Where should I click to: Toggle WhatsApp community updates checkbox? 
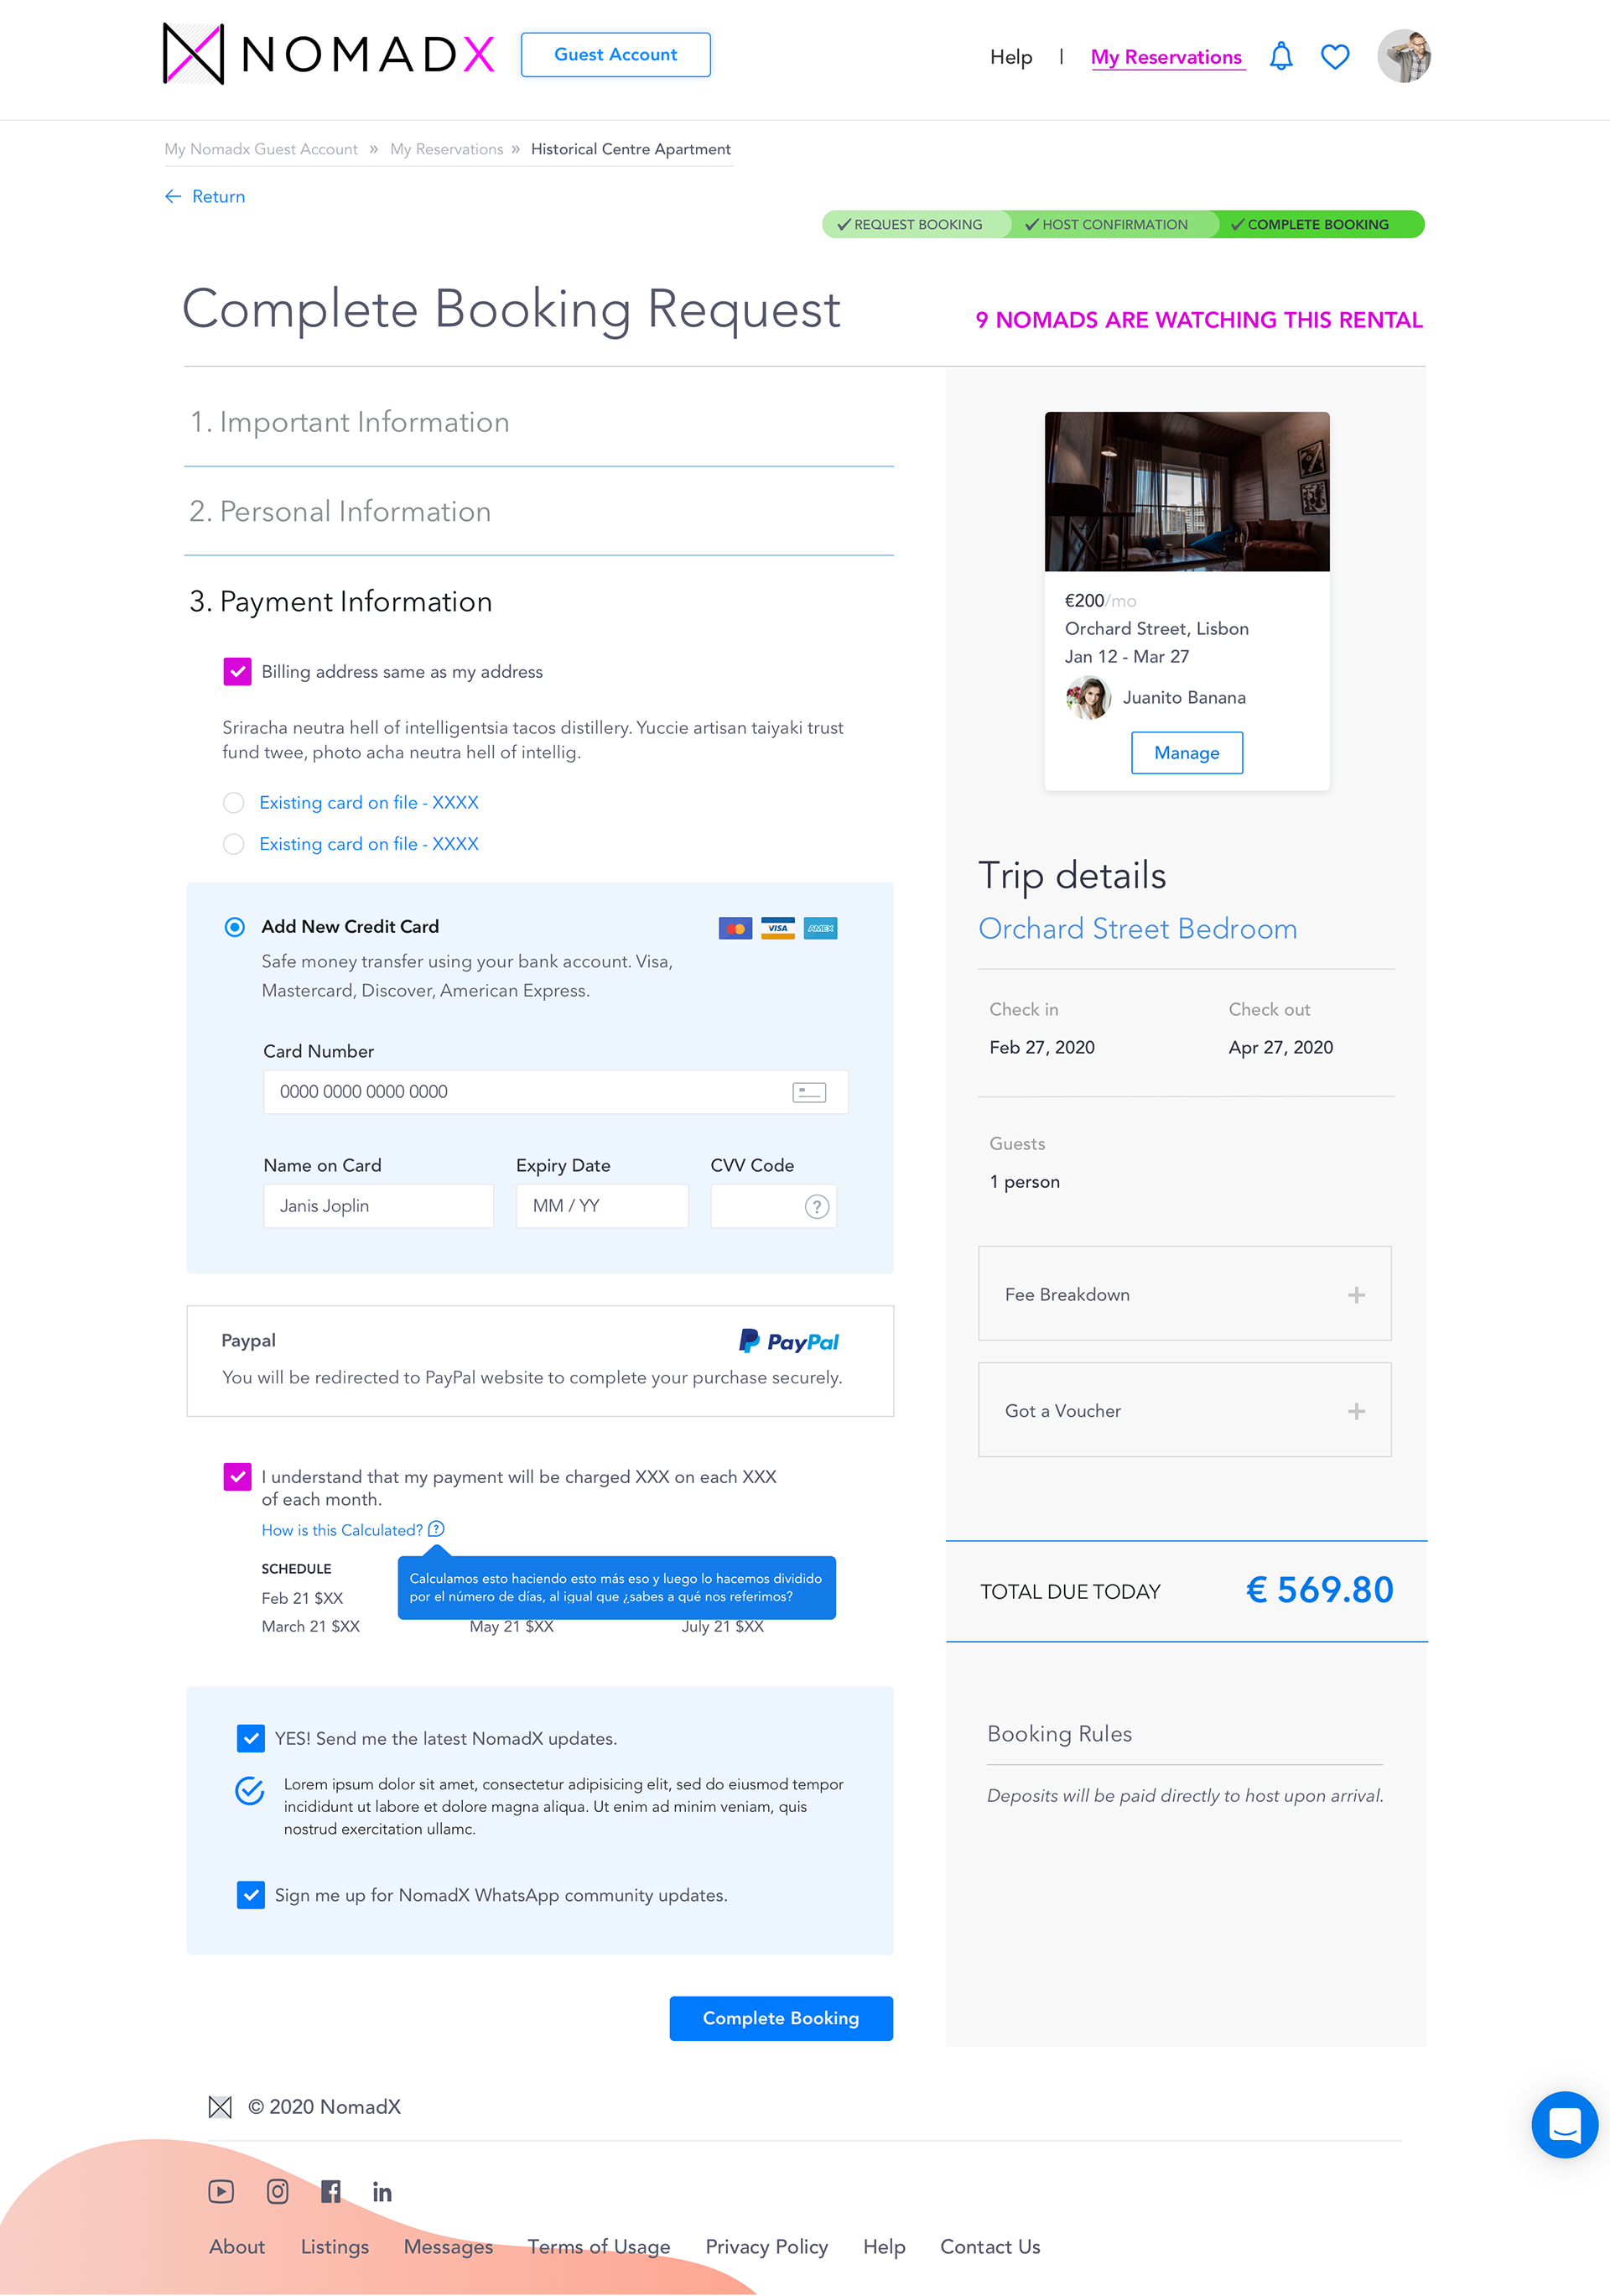click(x=251, y=1894)
